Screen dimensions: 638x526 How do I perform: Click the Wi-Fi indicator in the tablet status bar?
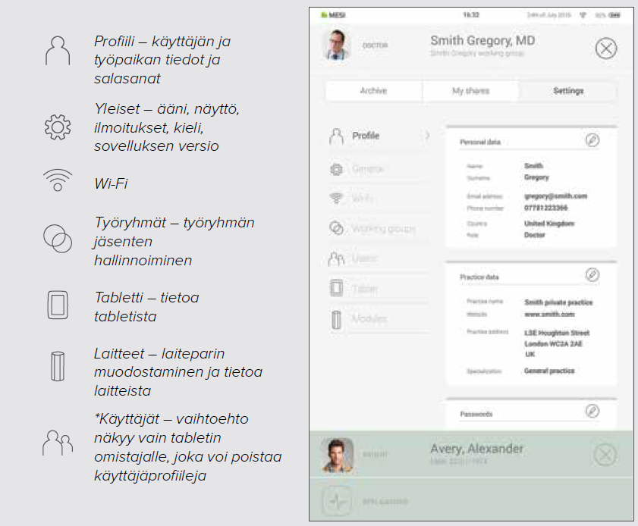pos(583,15)
